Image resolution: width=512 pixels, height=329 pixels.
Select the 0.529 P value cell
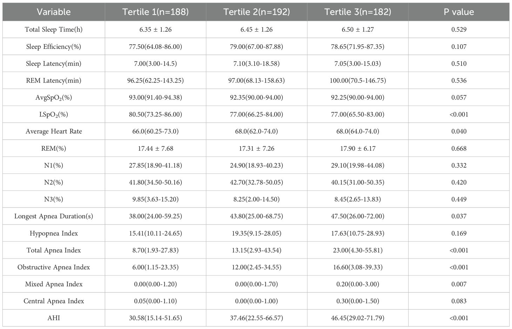[x=459, y=29]
